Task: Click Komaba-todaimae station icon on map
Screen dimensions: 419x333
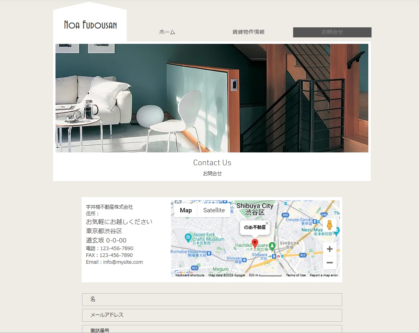Action: [x=209, y=253]
